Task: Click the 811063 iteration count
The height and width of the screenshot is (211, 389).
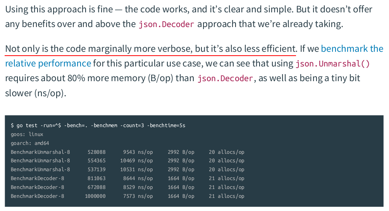Action: pyautogui.click(x=96, y=179)
